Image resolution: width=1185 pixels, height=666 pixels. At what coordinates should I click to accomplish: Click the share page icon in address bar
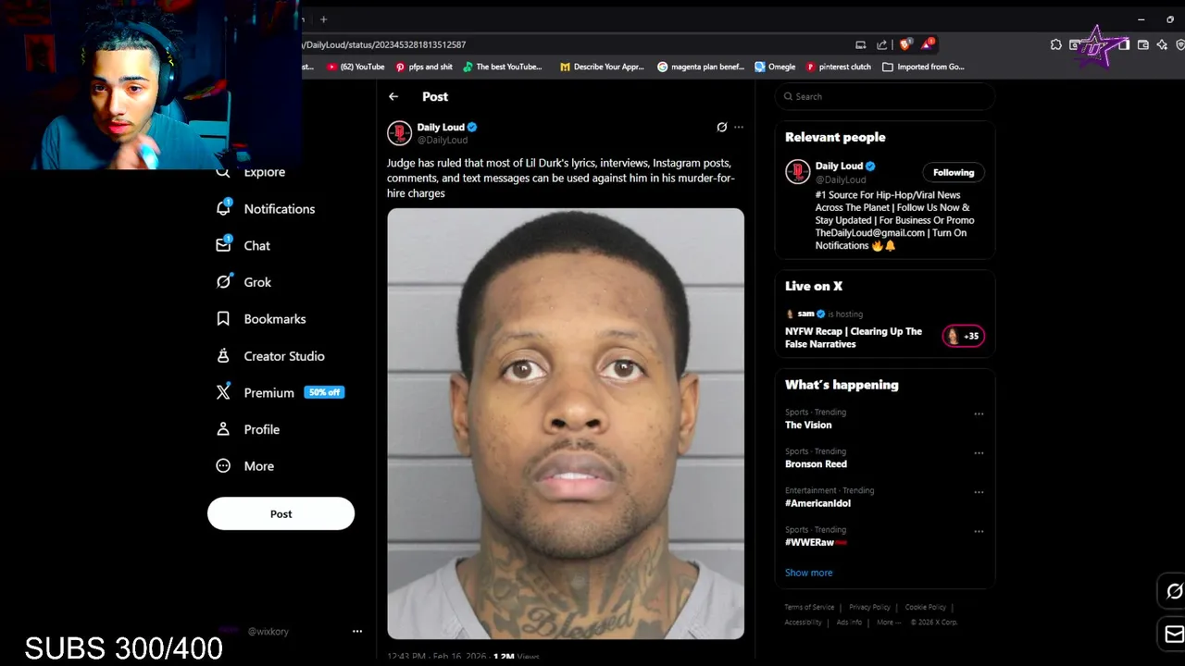pos(881,44)
